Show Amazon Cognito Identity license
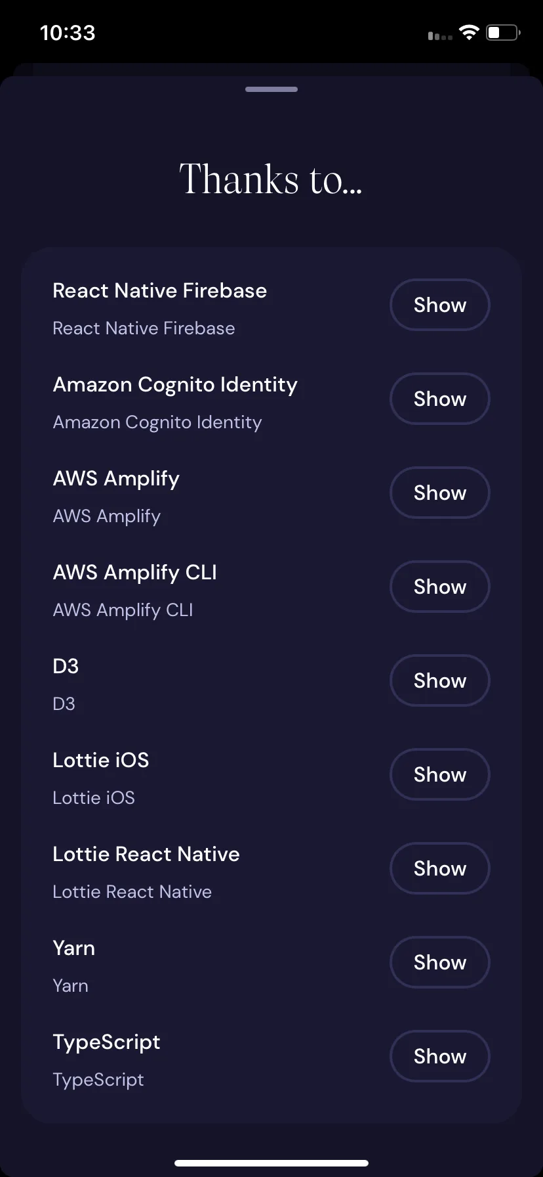The width and height of the screenshot is (543, 1177). (x=440, y=399)
